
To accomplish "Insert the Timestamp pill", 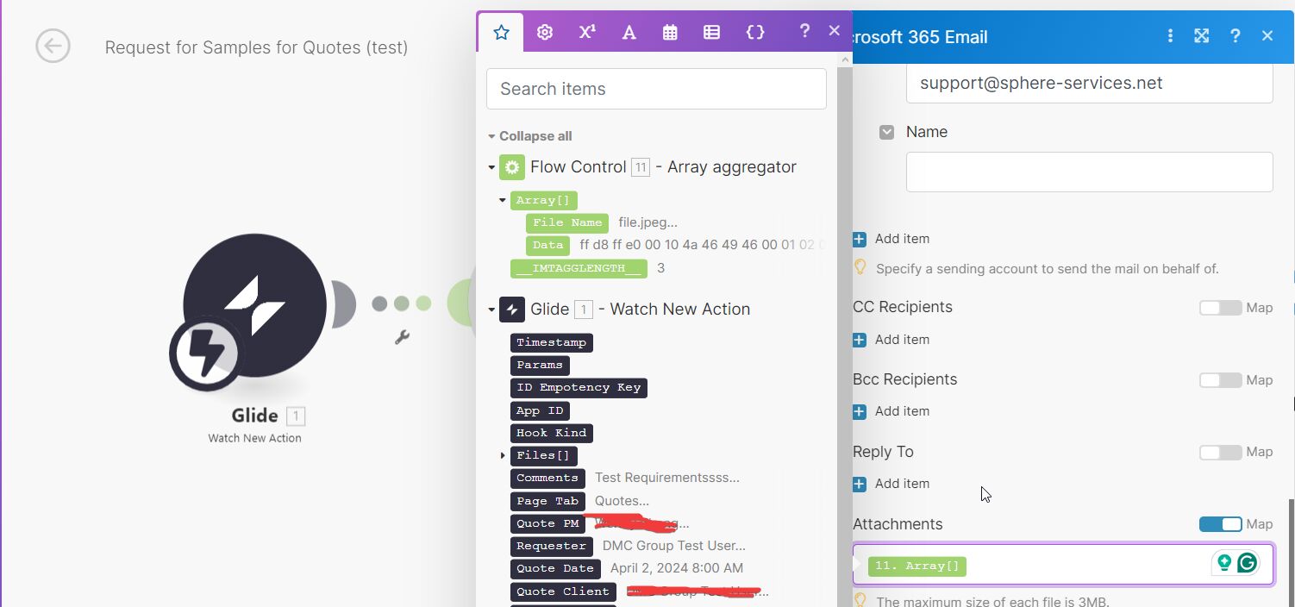I will click(551, 342).
